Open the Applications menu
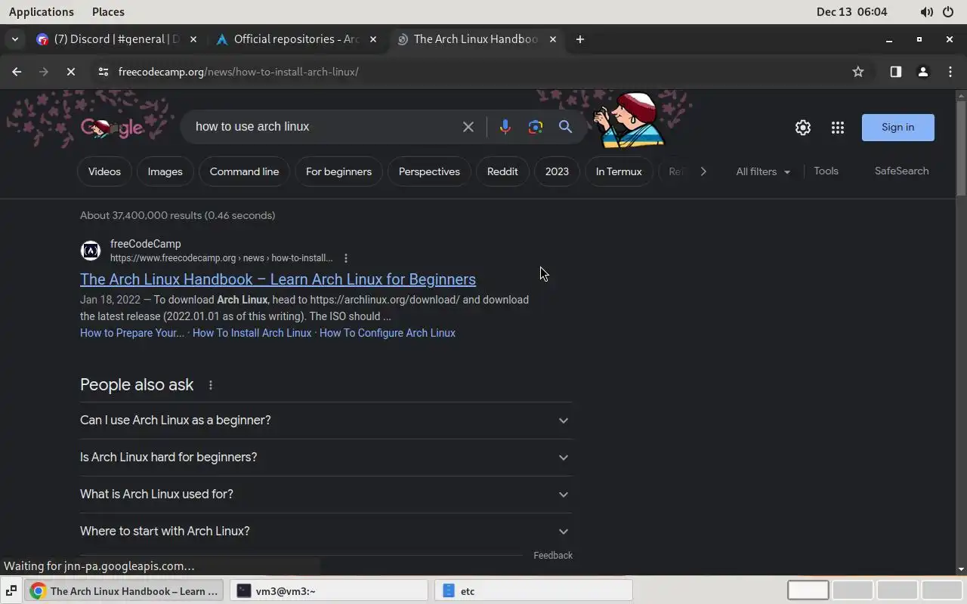 [42, 12]
